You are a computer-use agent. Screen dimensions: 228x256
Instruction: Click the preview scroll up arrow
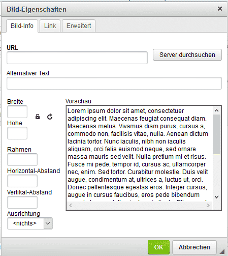216,111
